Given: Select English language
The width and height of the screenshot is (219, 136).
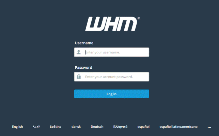Looking at the screenshot, I should (x=17, y=127).
